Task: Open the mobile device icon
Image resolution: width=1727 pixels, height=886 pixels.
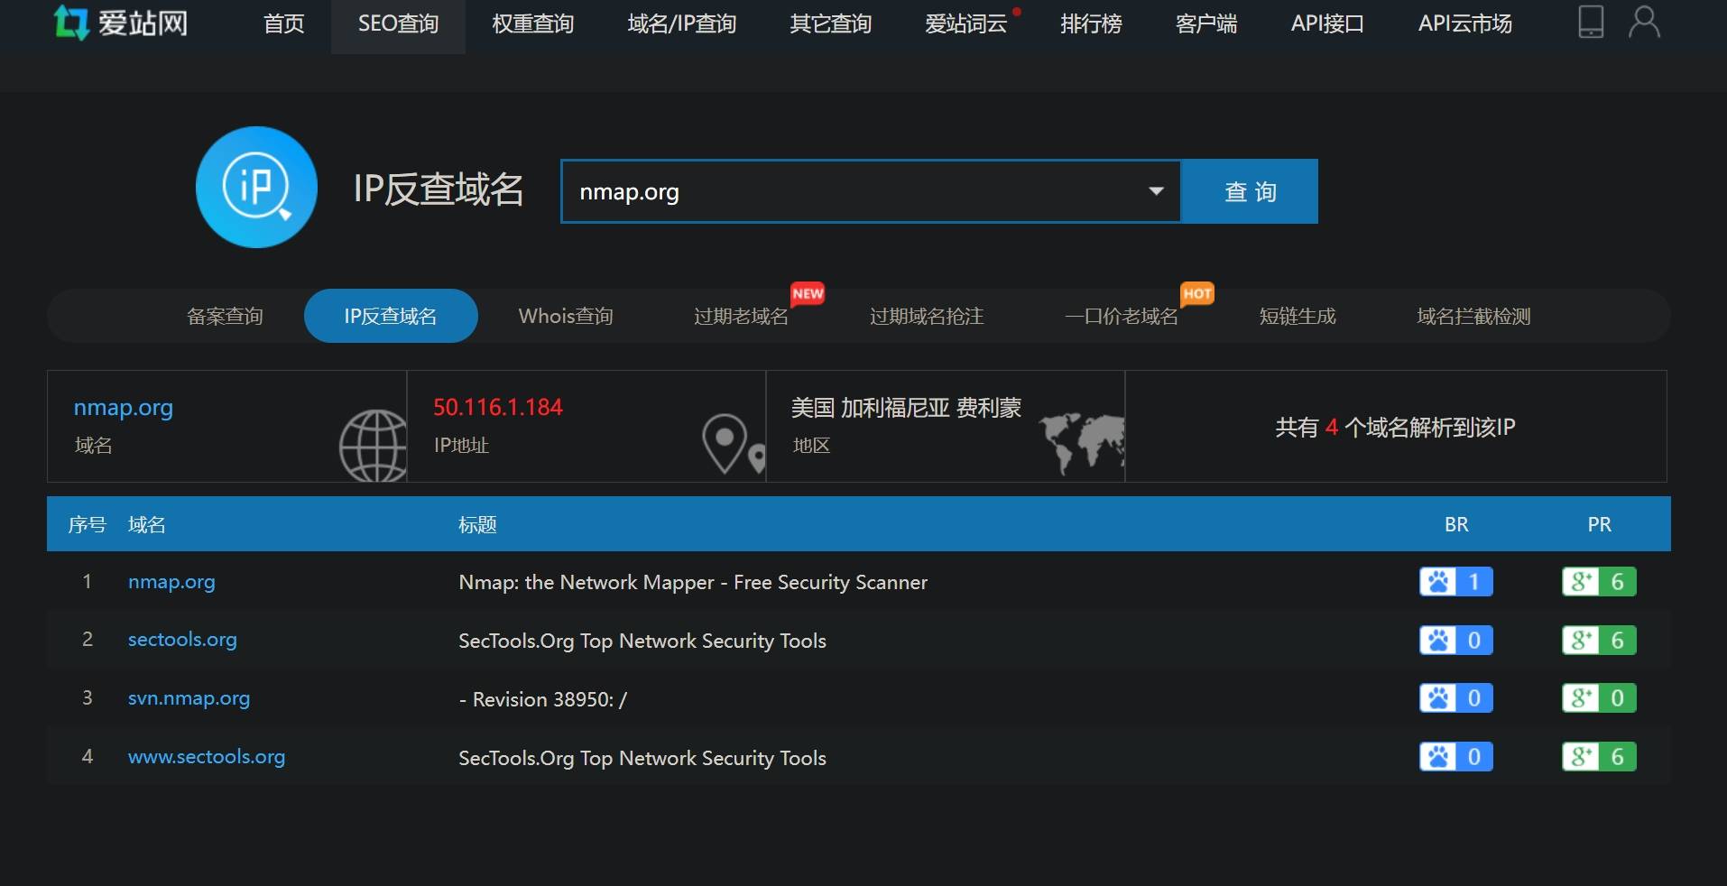Action: coord(1590,22)
